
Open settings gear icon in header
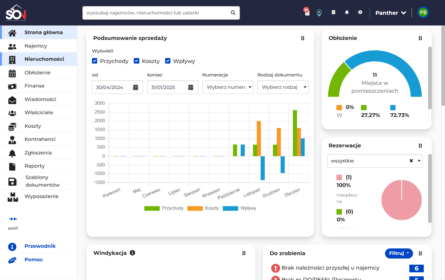tap(360, 12)
